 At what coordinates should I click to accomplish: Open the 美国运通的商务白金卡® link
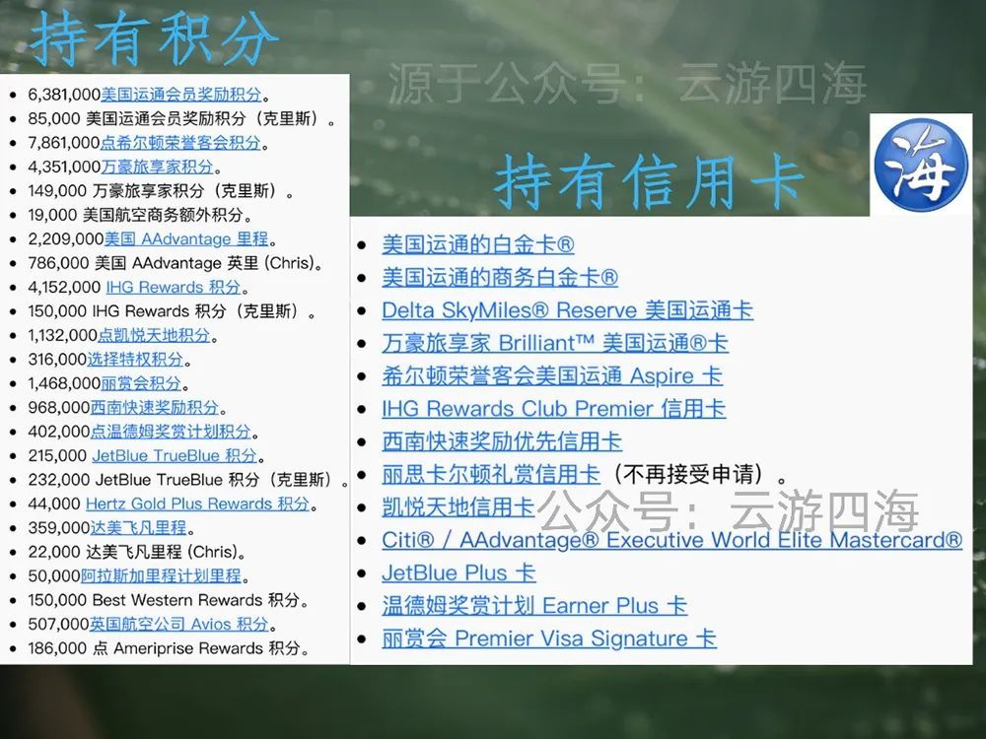click(x=500, y=277)
